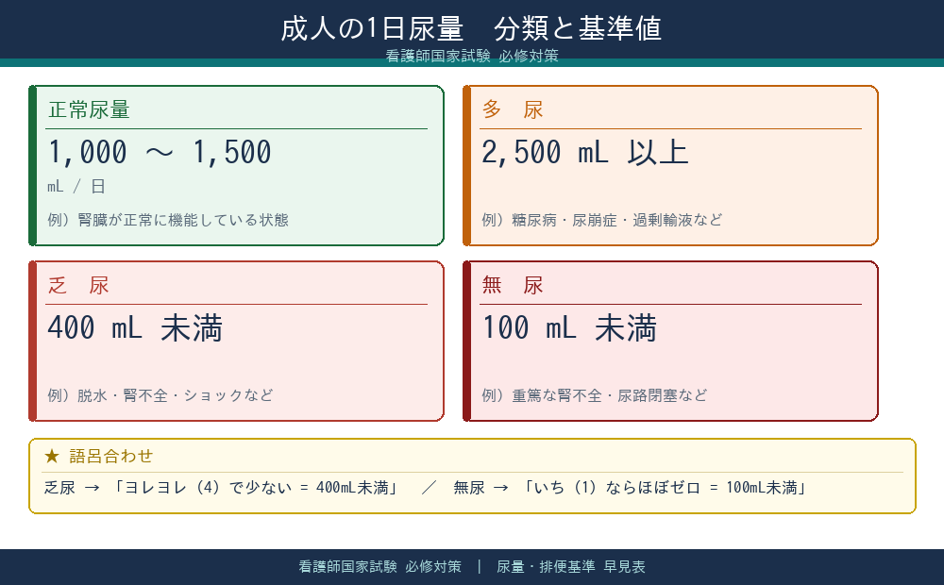
Task: Click the title 成人の1日尿量 分類と基準値
Action: point(471,28)
